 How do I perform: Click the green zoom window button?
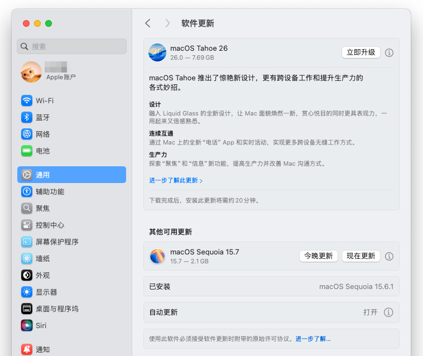click(x=49, y=23)
